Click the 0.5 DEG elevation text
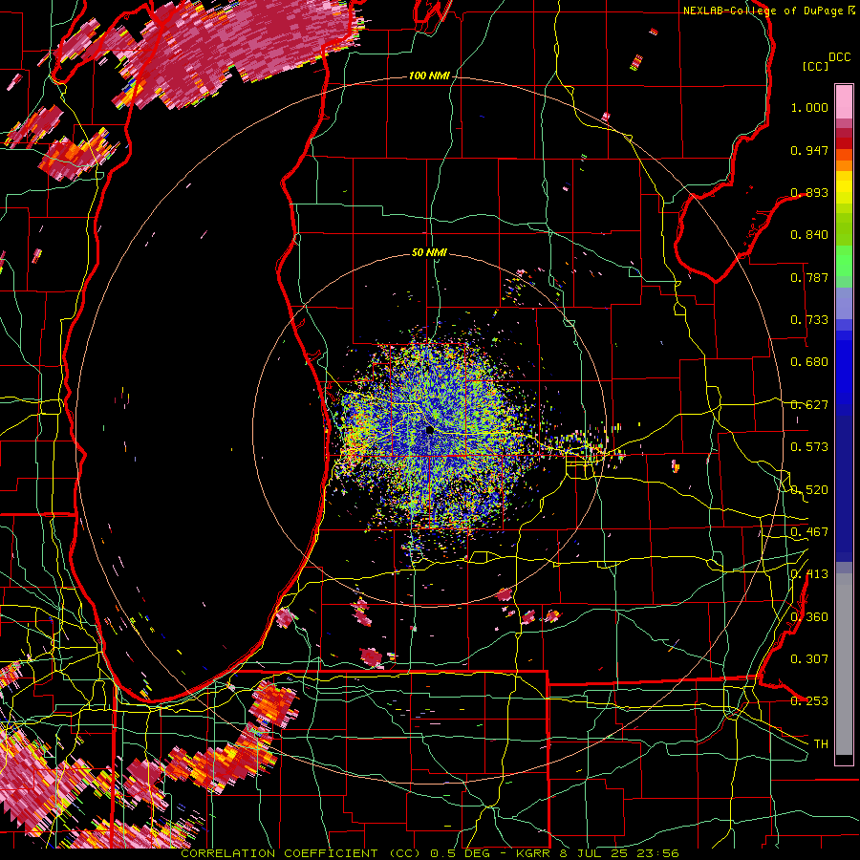 [x=461, y=853]
